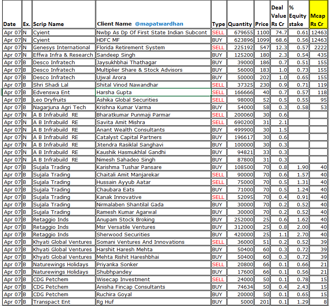Image resolution: width=330 pixels, height=306 pixels.
Task: Select the 'HDFC MF' client cell
Action: click(x=153, y=40)
